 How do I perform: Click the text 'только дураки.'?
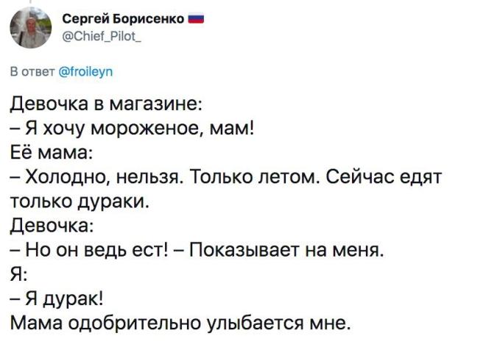80,201
